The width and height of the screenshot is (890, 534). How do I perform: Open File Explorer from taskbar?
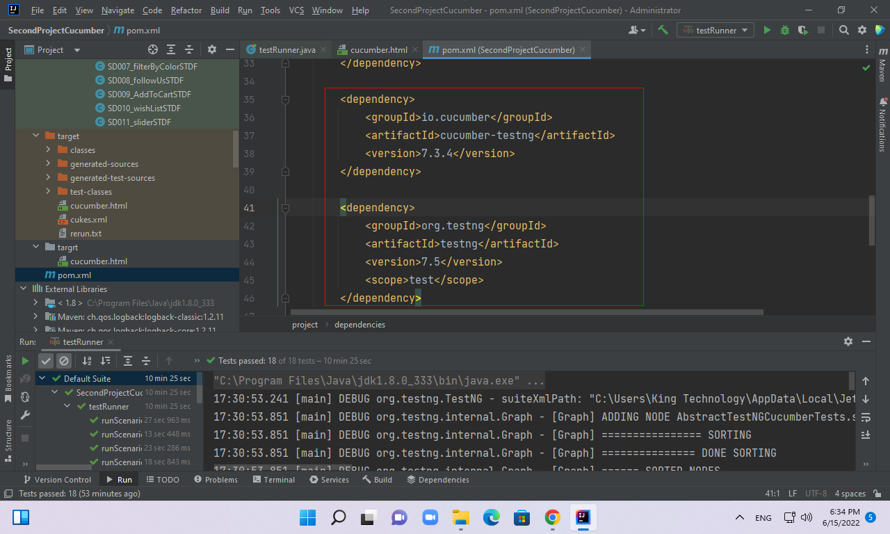(460, 517)
